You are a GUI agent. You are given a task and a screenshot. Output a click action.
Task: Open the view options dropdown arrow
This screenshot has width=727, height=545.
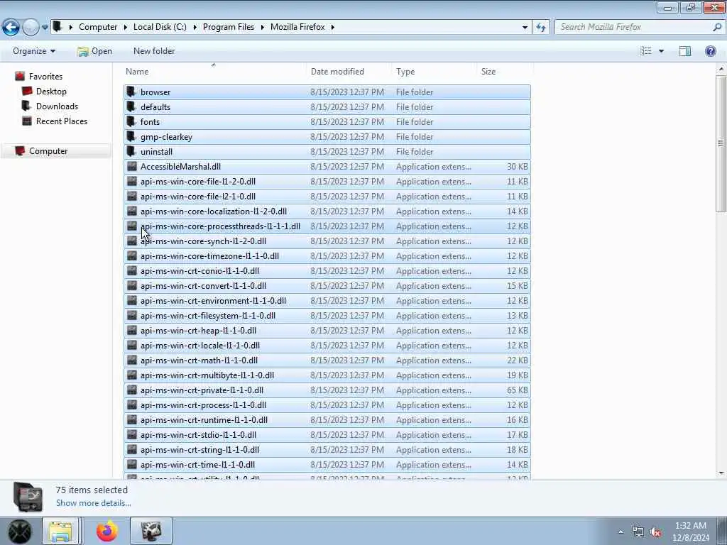[661, 51]
